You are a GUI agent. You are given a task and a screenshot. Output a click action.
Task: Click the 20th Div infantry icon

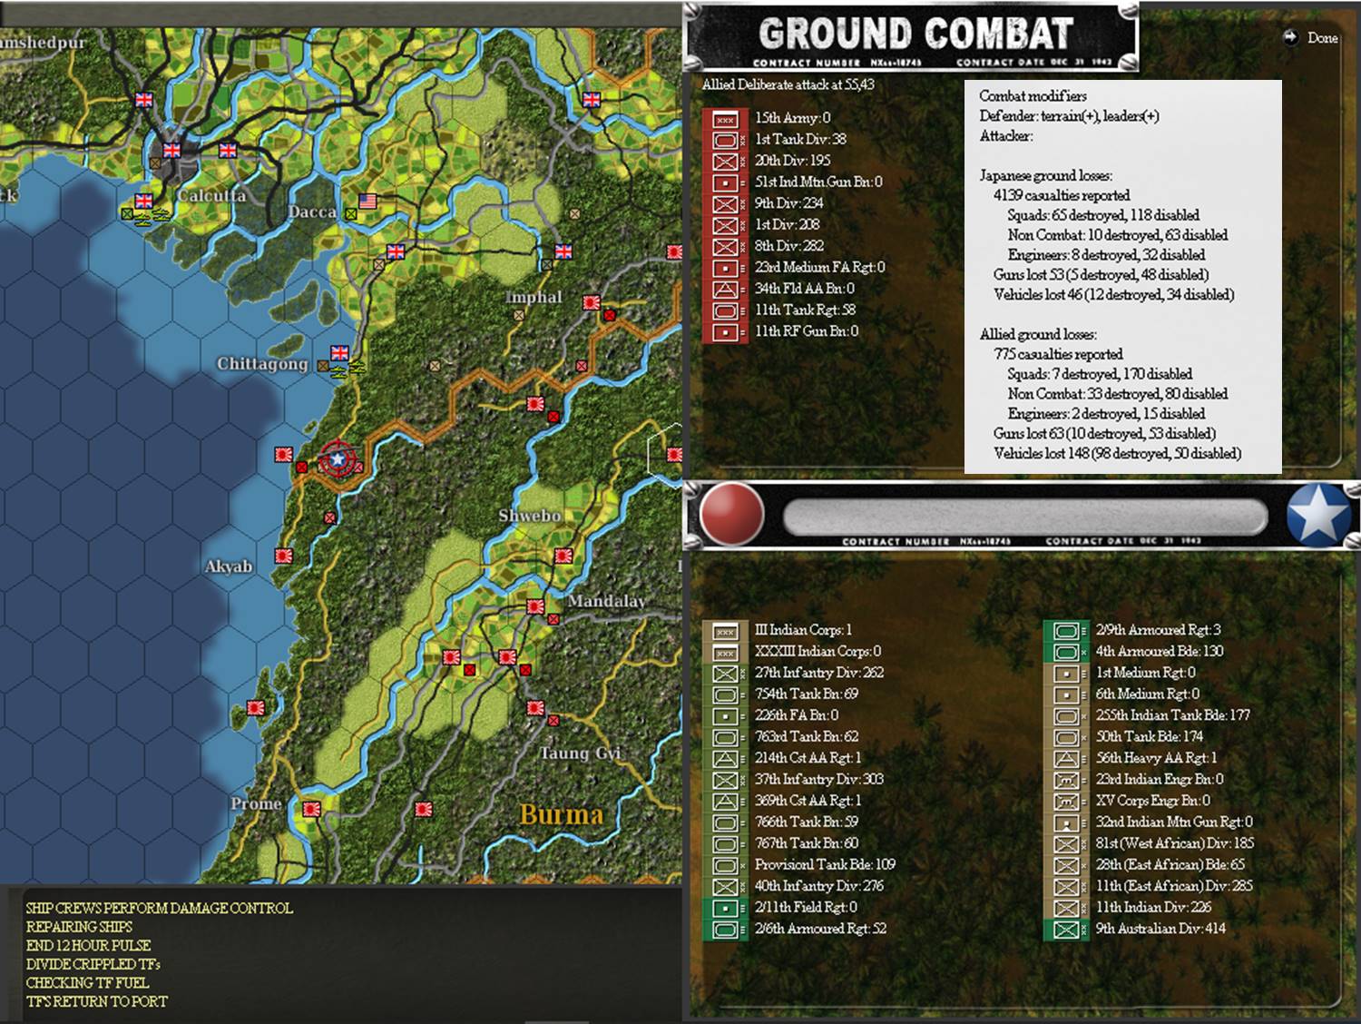pos(725,162)
